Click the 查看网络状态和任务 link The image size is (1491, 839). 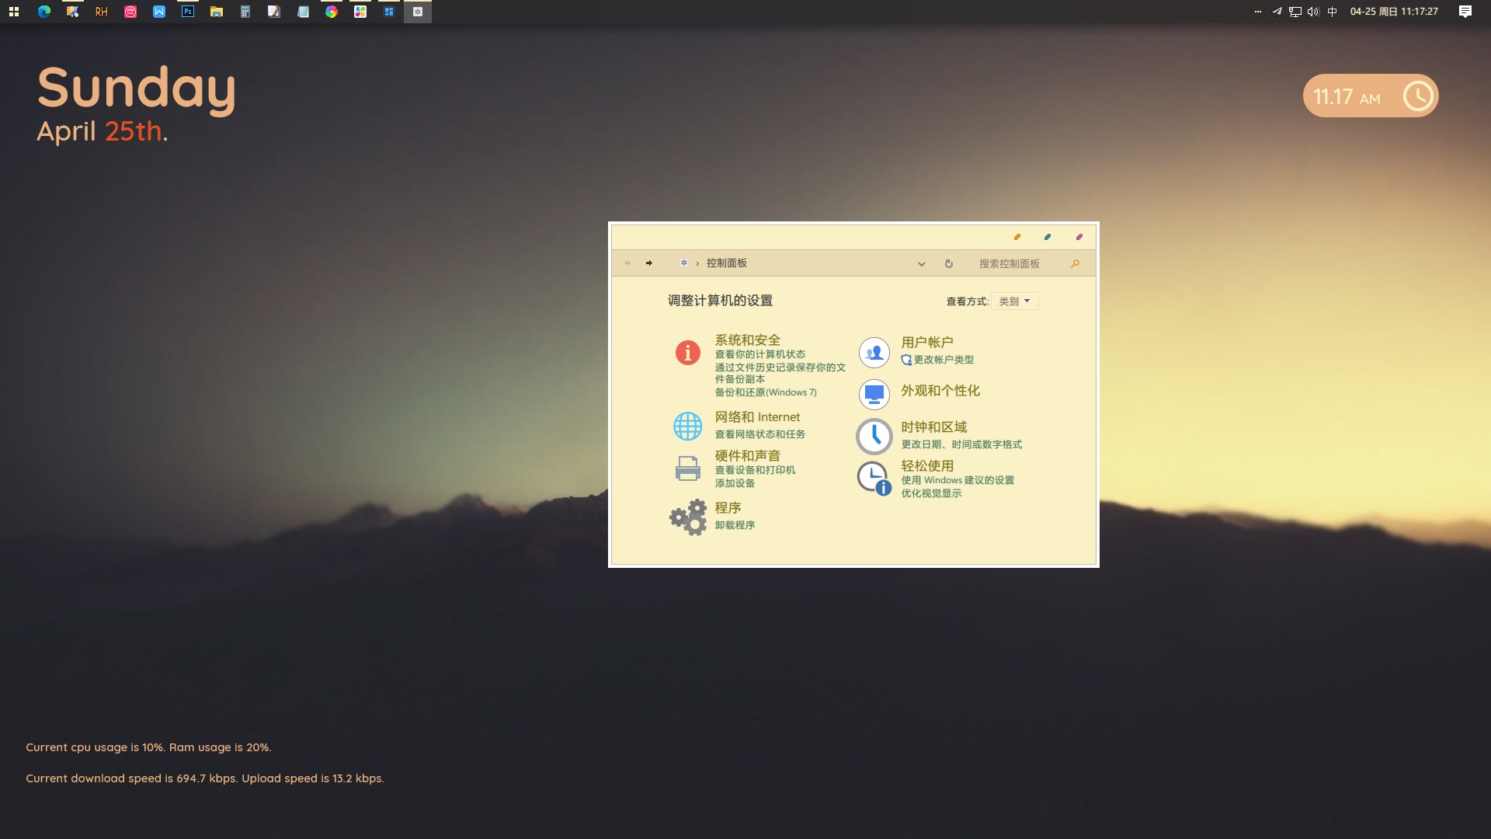(x=759, y=434)
